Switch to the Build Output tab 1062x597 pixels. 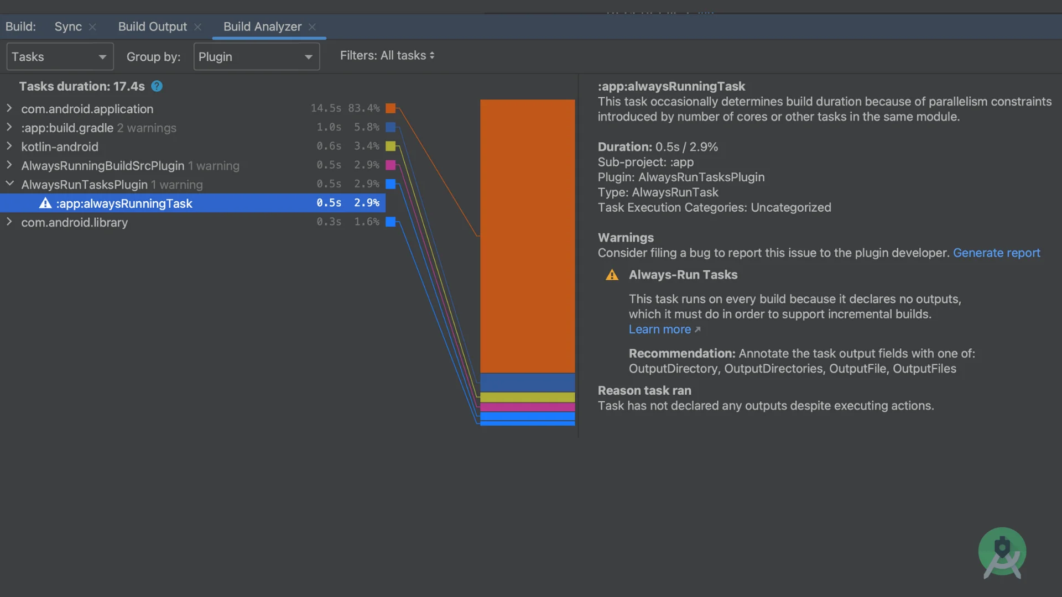(153, 27)
